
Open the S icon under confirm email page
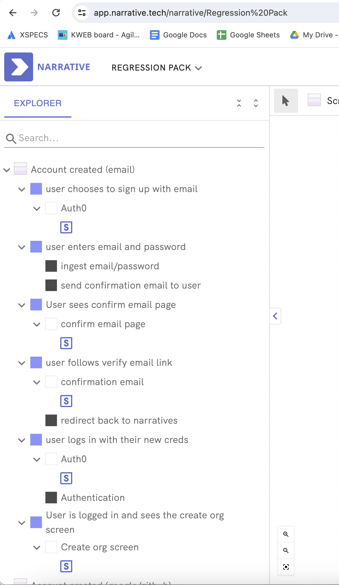click(x=66, y=343)
